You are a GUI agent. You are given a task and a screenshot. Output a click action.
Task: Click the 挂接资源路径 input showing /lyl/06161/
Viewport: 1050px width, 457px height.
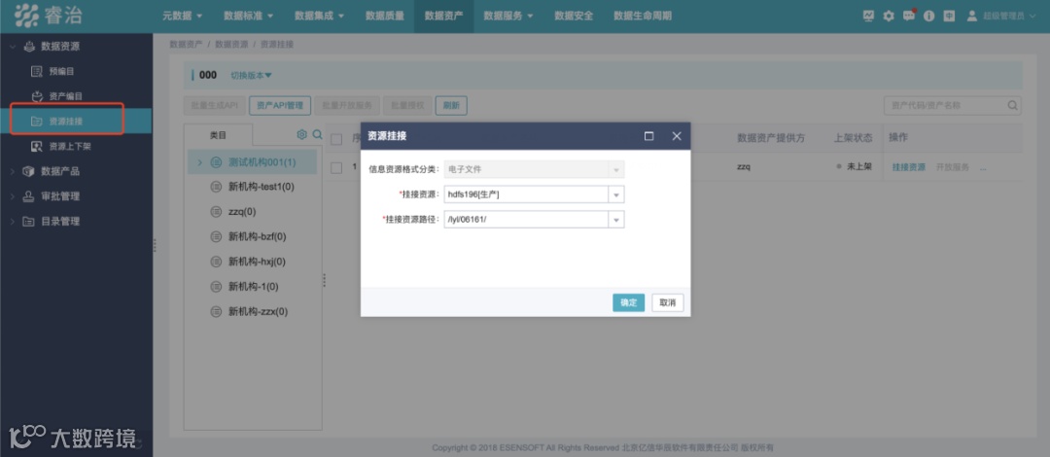(x=526, y=220)
